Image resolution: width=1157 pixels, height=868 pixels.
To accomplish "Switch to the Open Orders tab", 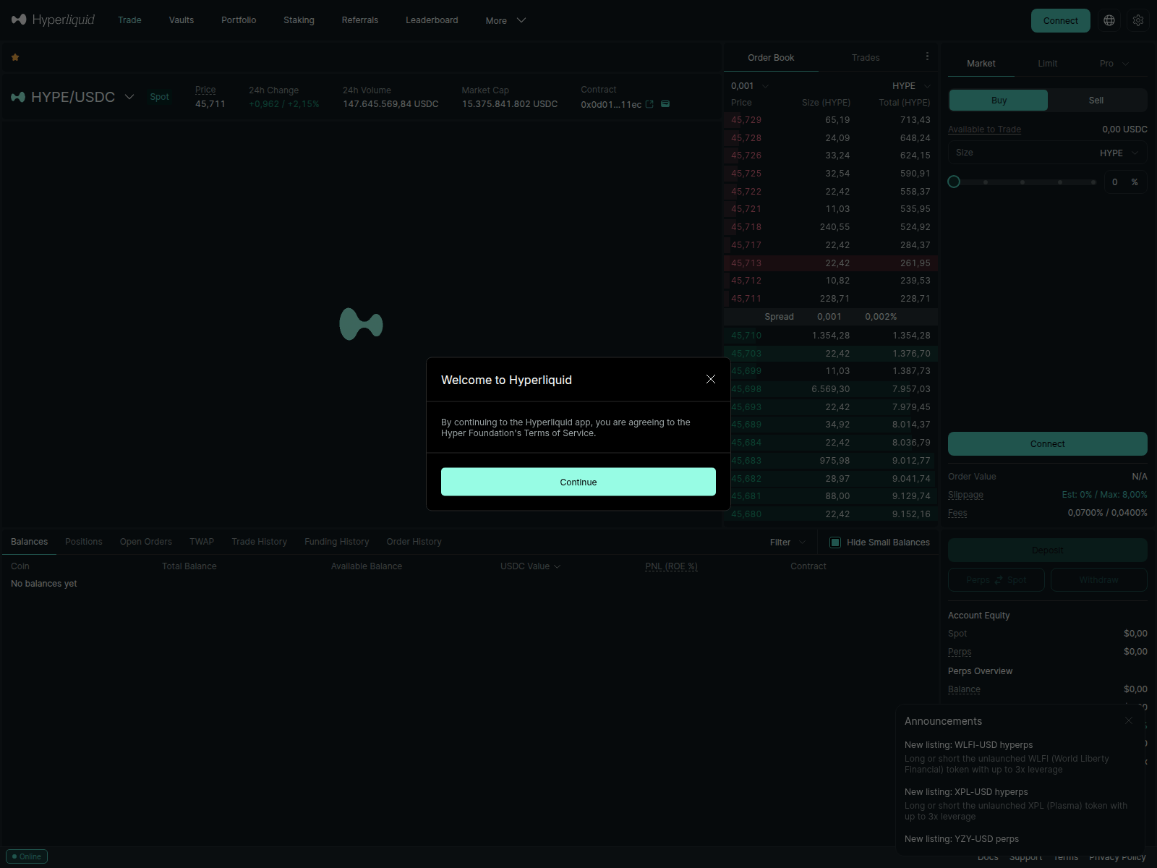I will click(146, 542).
